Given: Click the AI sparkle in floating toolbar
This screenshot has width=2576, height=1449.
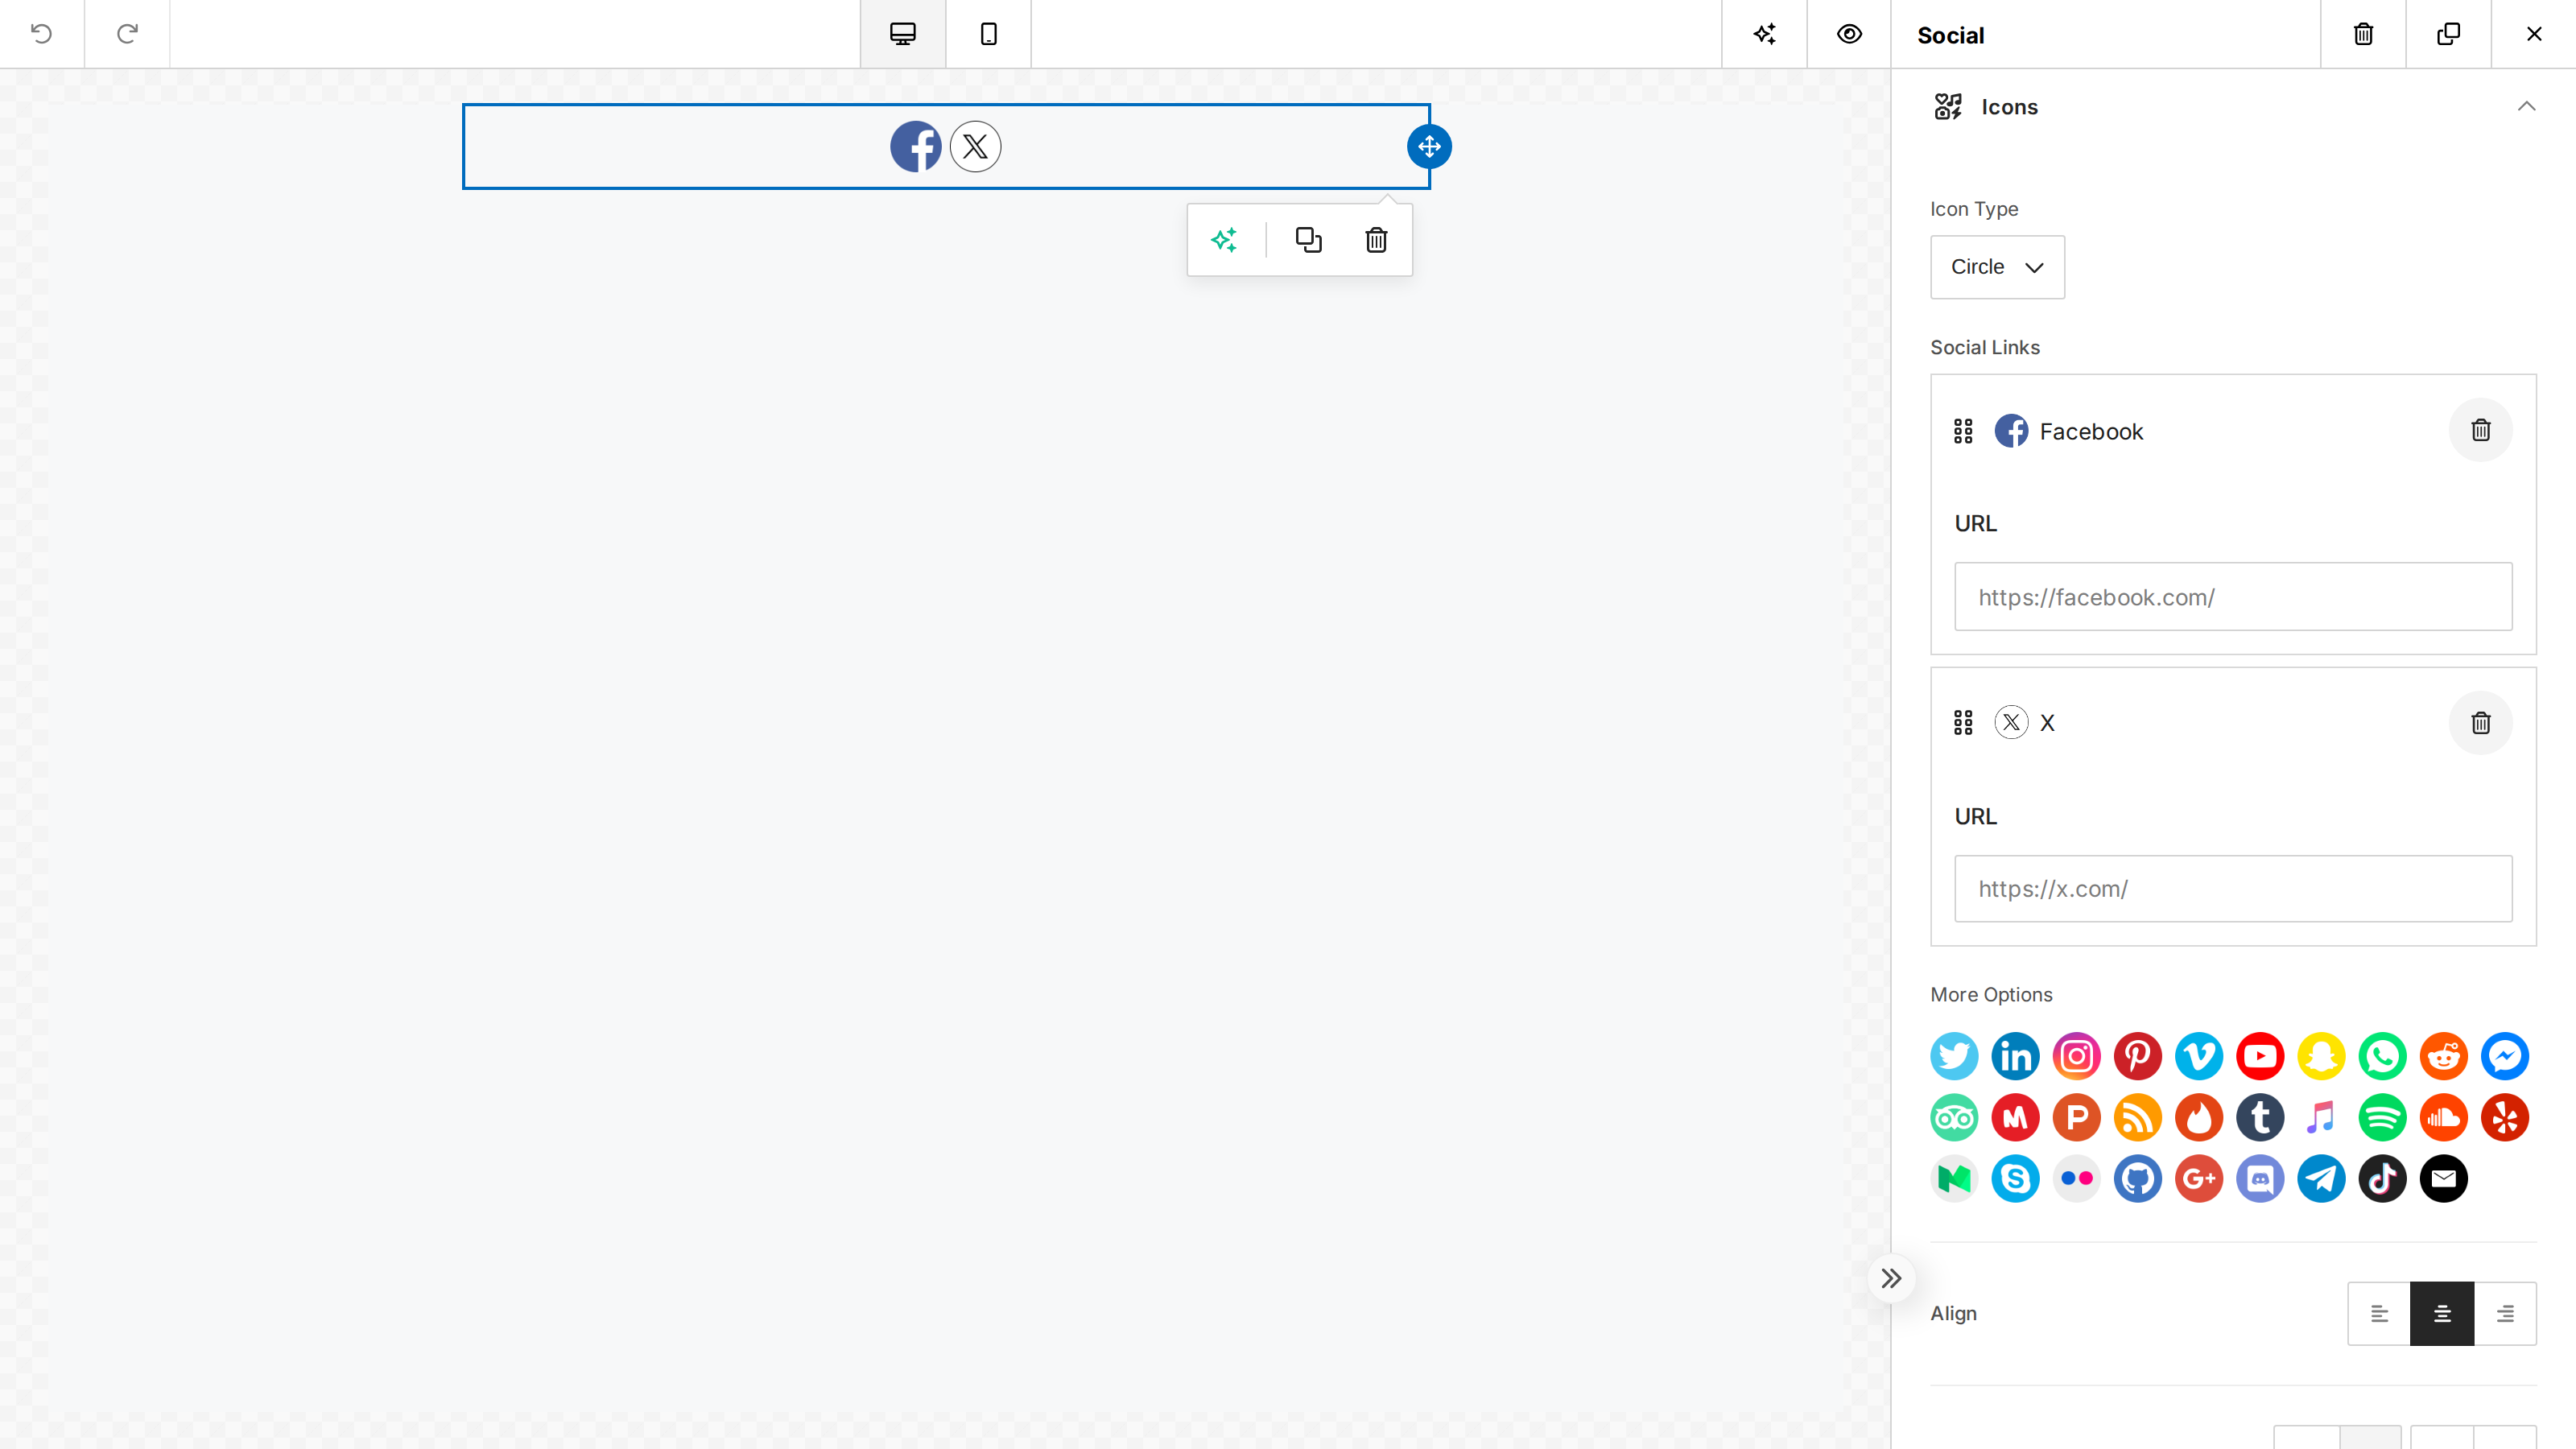Looking at the screenshot, I should point(1224,240).
